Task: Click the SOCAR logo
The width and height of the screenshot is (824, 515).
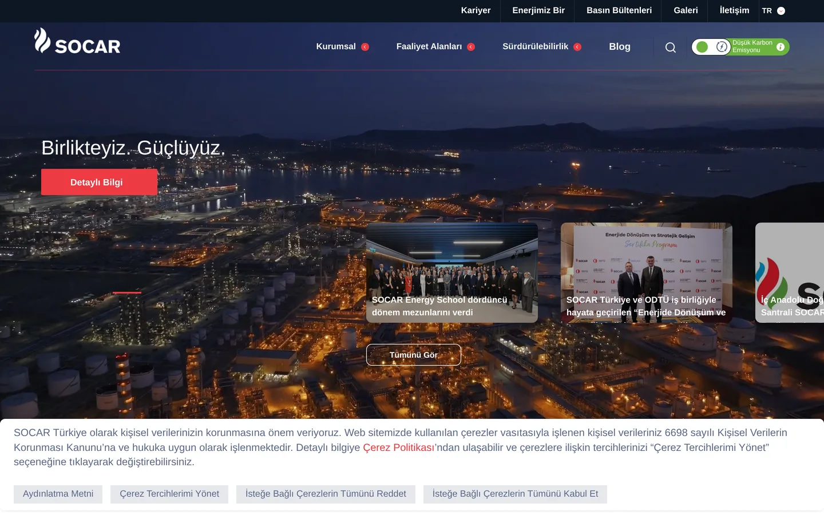Action: coord(77,41)
